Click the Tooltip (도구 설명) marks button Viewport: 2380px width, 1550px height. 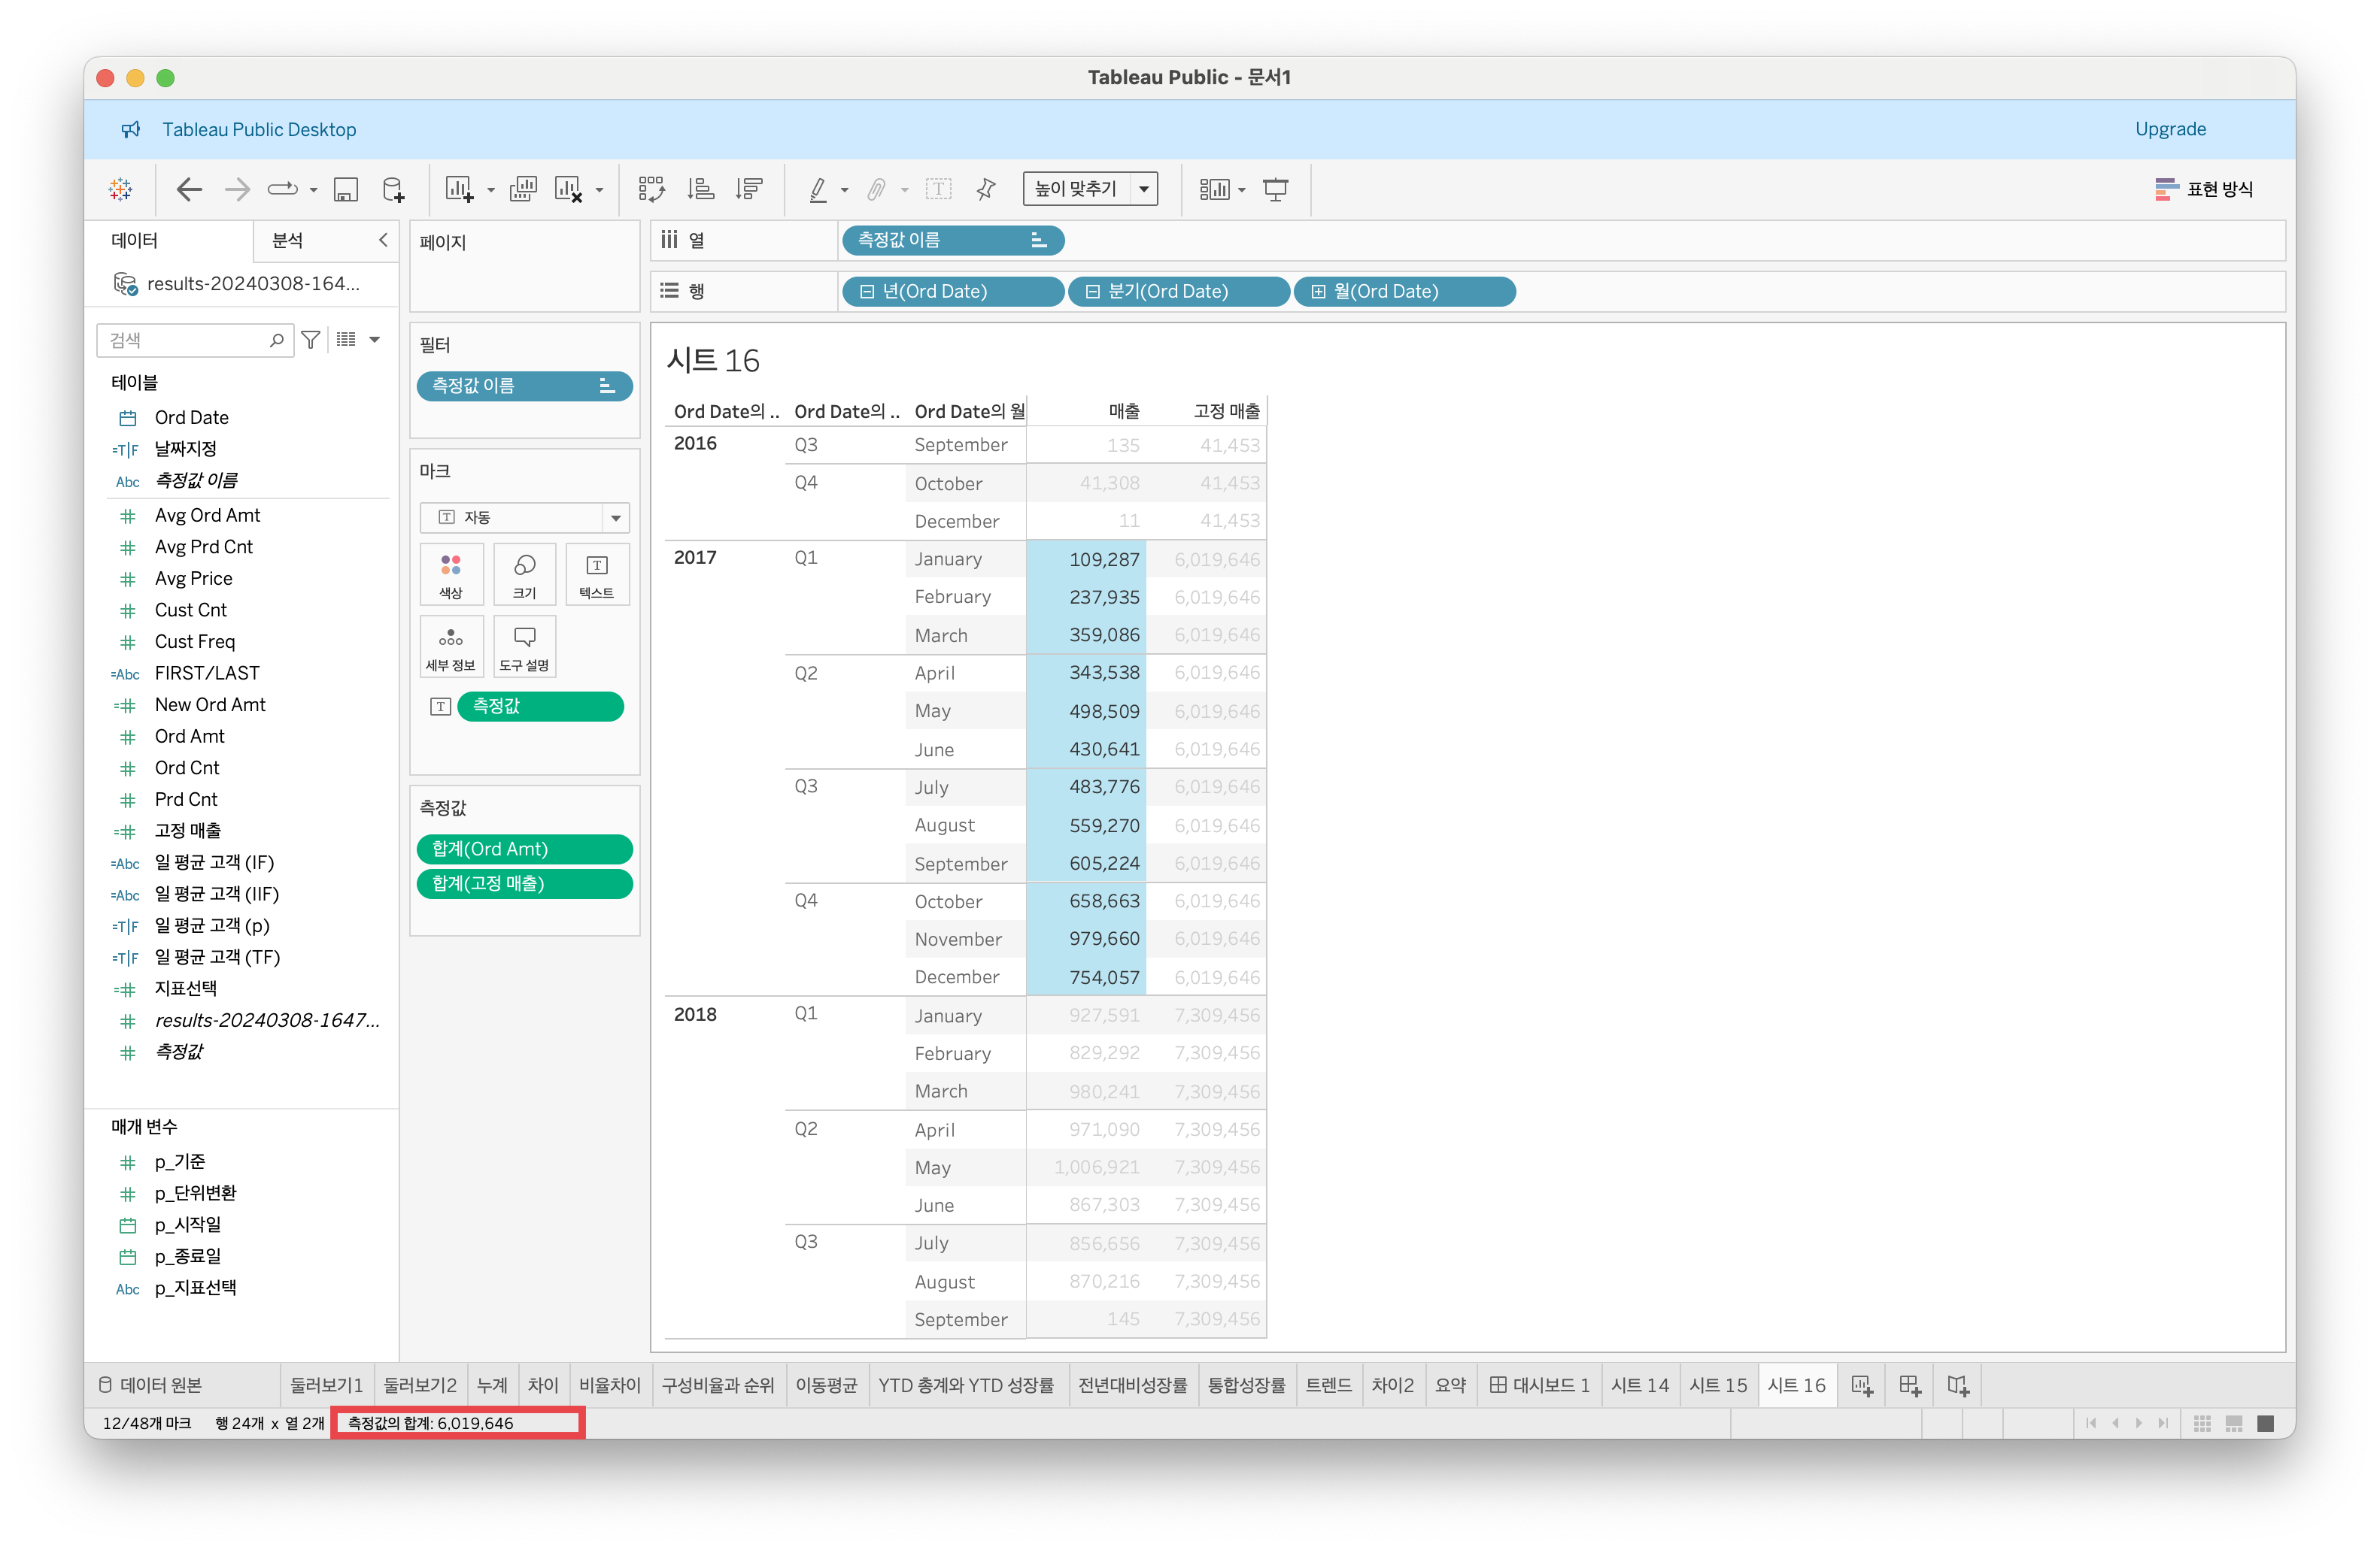tap(524, 646)
